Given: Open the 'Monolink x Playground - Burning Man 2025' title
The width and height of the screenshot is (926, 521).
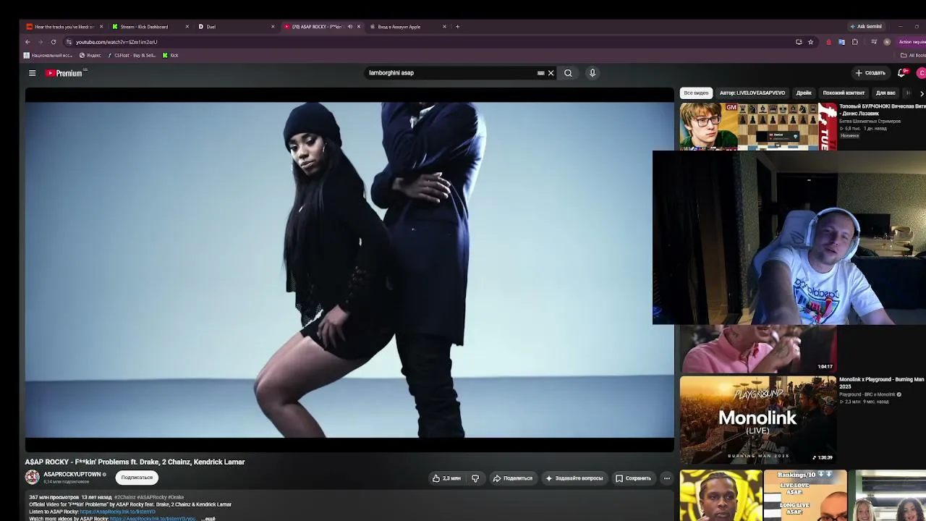Looking at the screenshot, I should 881,383.
